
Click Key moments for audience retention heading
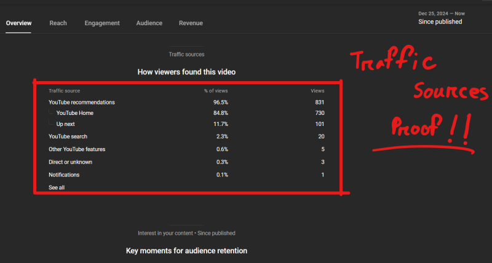186,251
